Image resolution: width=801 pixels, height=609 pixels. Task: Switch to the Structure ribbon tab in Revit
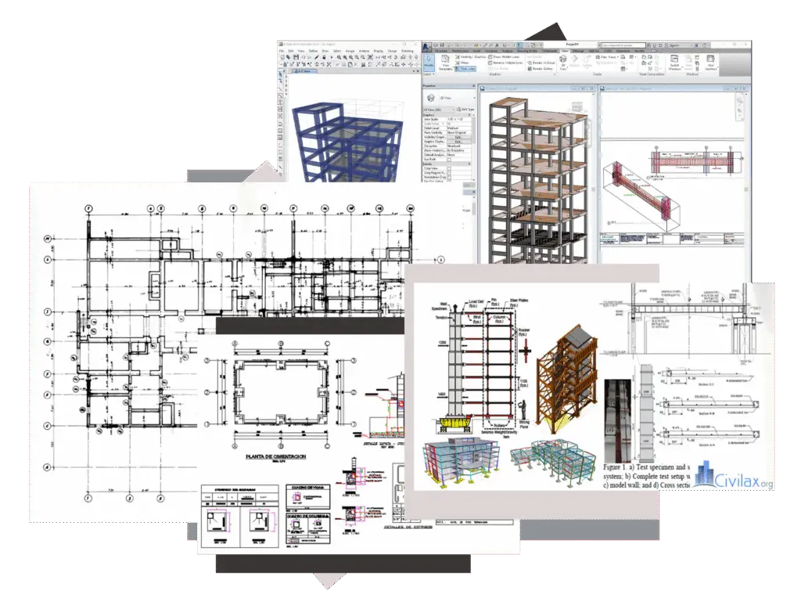pos(441,51)
